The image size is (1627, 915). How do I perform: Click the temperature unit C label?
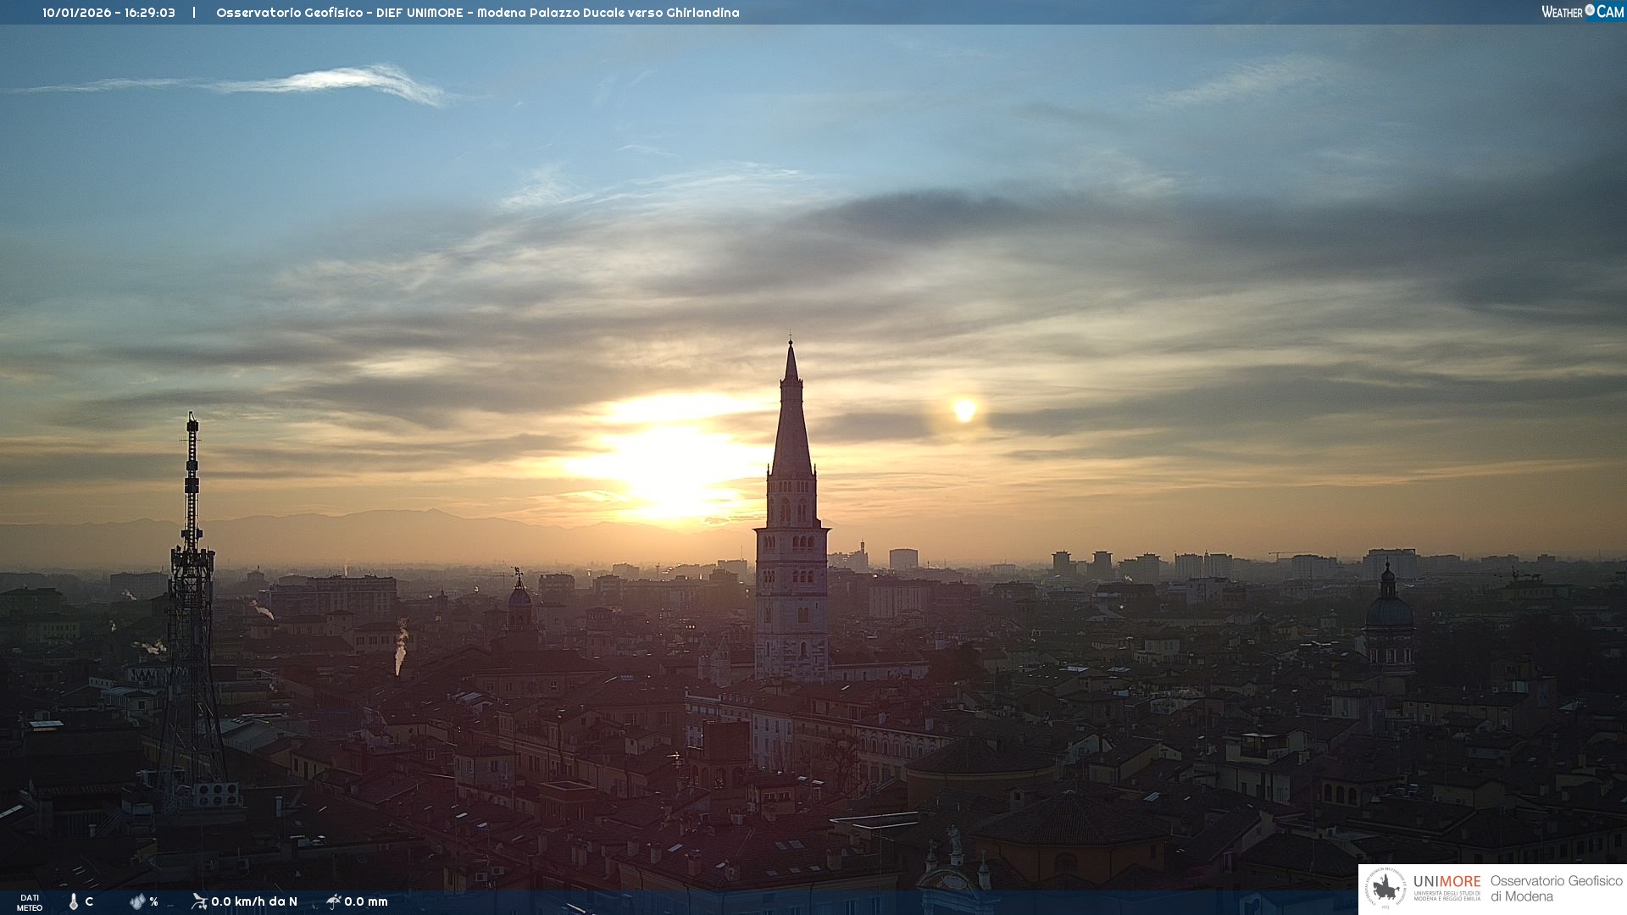pyautogui.click(x=89, y=901)
